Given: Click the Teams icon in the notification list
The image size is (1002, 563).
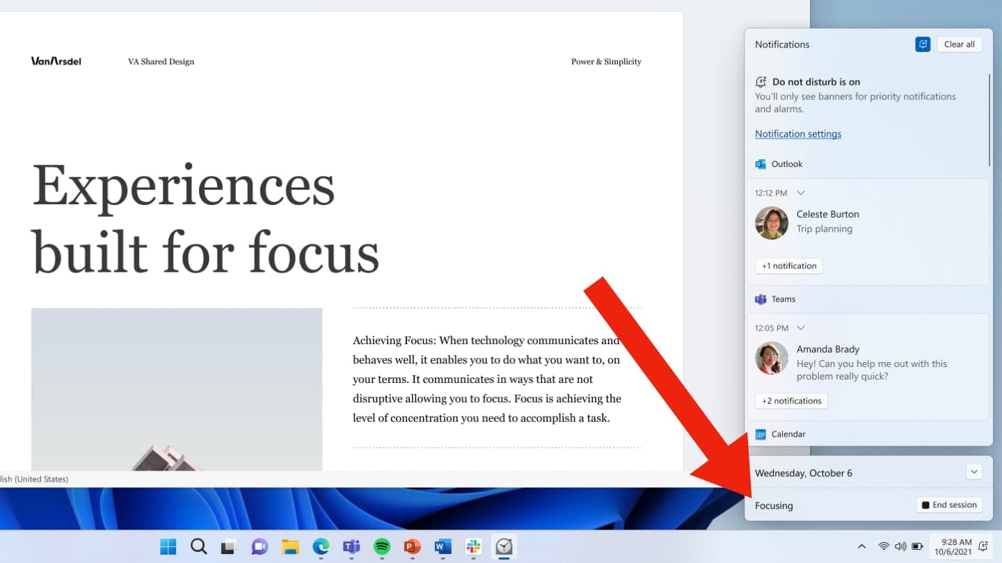Looking at the screenshot, I should [761, 299].
